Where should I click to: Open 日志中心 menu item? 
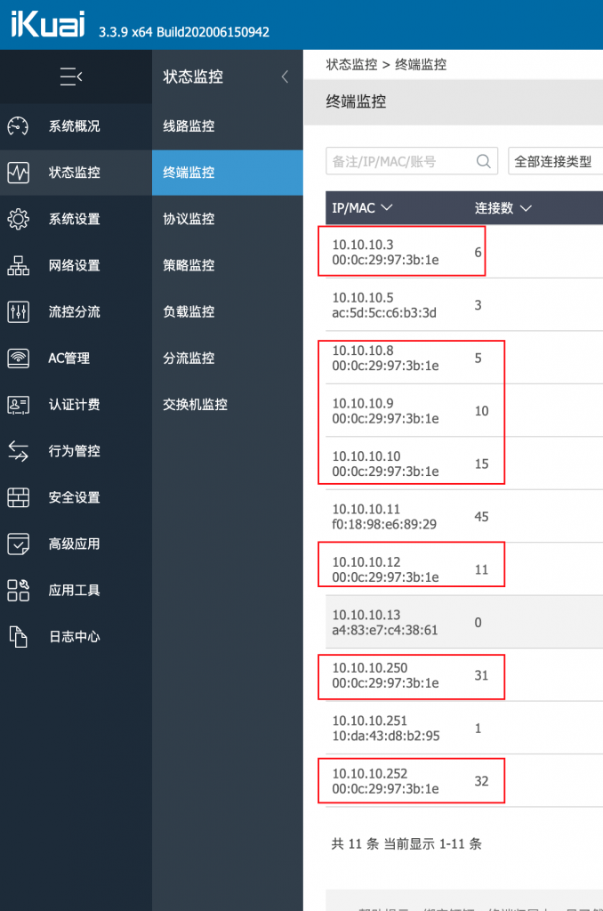coord(76,637)
